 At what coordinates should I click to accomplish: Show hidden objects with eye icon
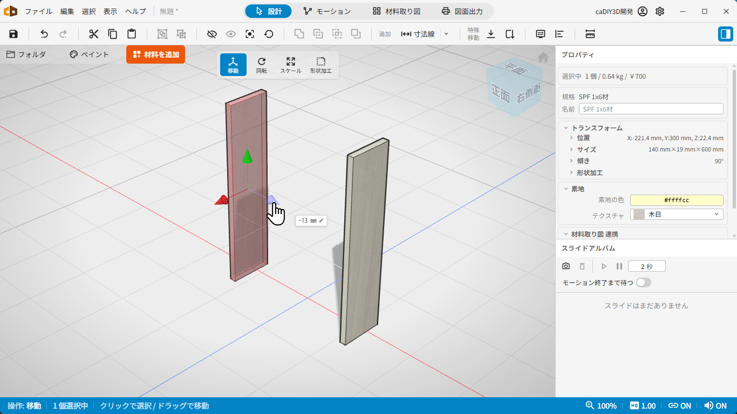click(231, 34)
